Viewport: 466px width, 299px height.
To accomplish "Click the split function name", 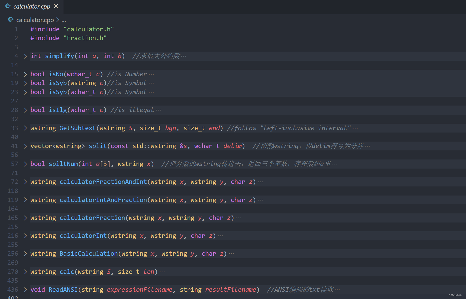I will [x=98, y=146].
